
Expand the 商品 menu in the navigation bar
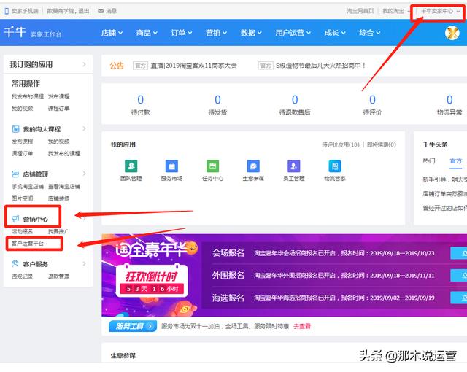(147, 33)
